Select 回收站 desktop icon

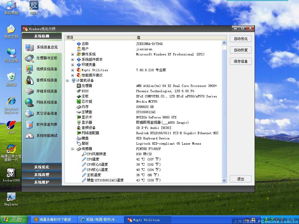point(11,79)
